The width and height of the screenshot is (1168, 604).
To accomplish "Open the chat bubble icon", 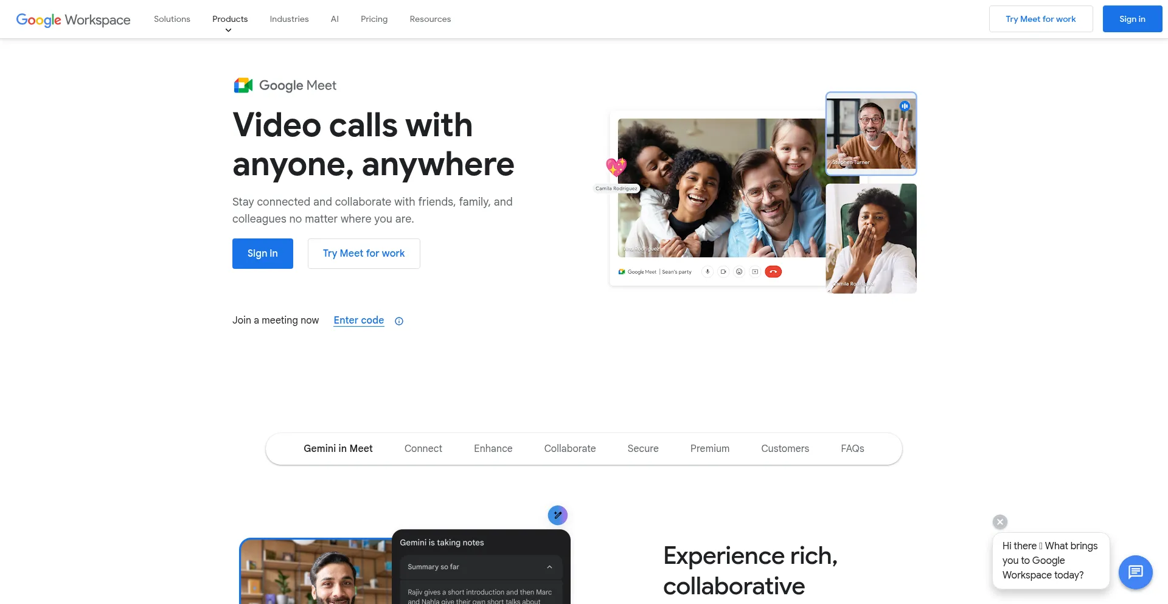I will click(1135, 572).
